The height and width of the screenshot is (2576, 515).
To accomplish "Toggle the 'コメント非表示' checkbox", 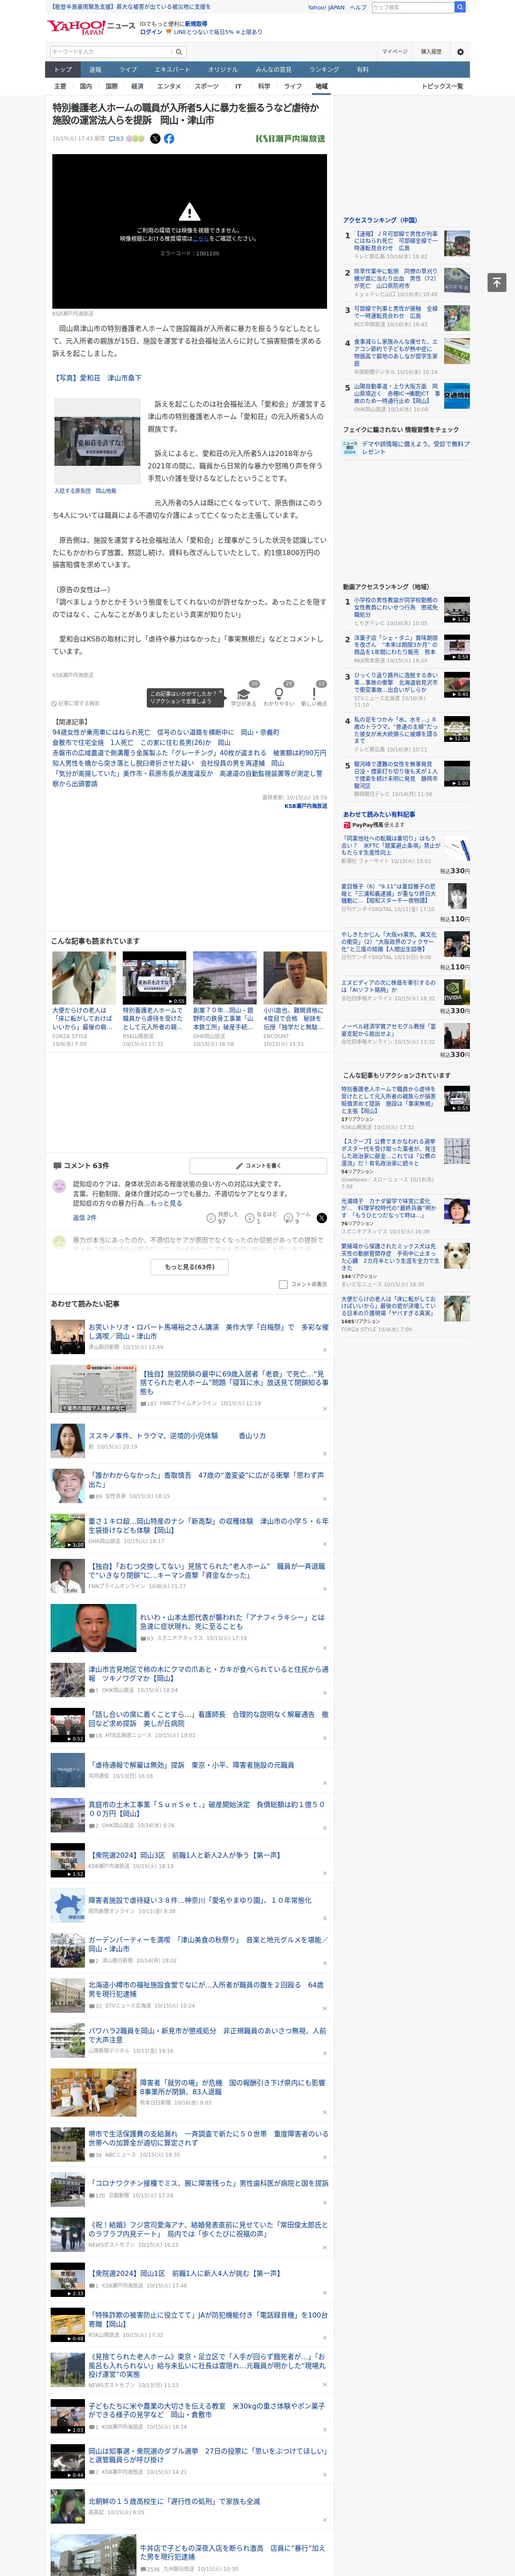I will (283, 1284).
